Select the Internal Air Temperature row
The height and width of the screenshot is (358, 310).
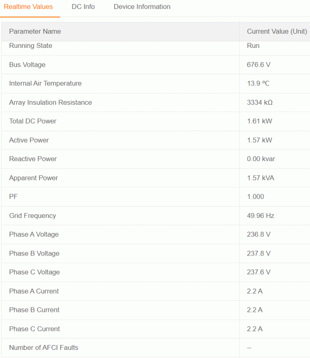click(x=156, y=84)
